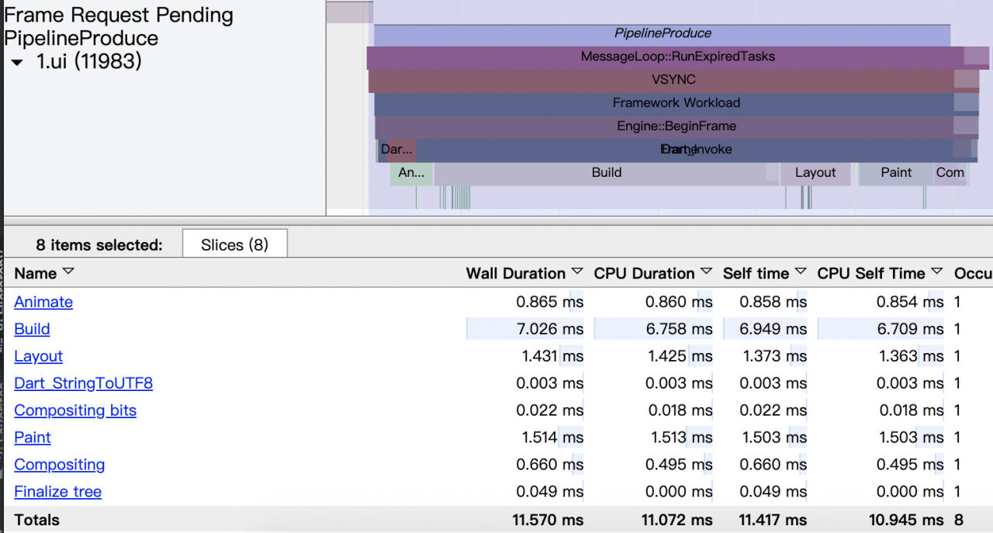This screenshot has height=533, width=993.
Task: Click Layout self time 1.373 ms
Action: (773, 356)
